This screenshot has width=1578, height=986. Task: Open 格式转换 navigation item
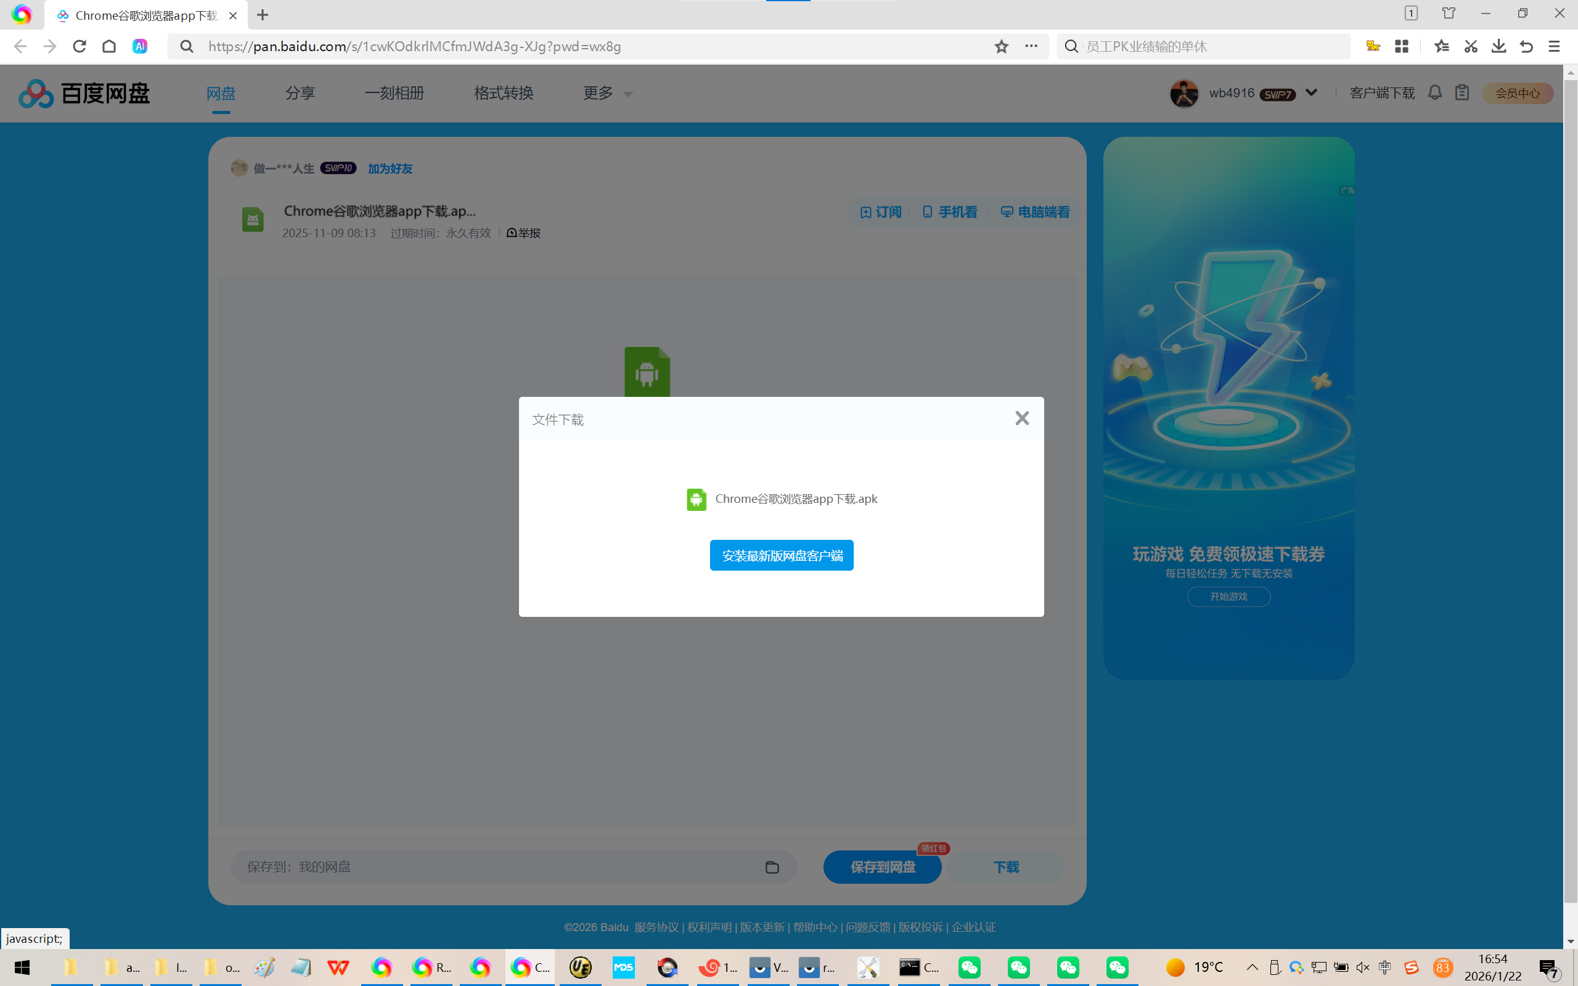[504, 93]
